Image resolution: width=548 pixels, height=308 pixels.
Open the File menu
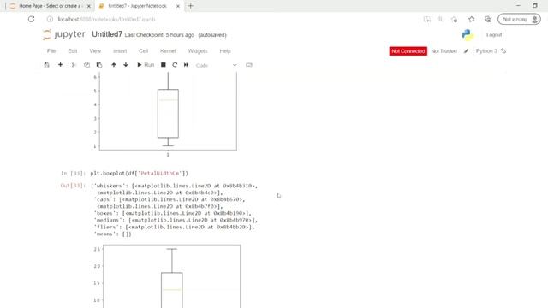pos(51,51)
